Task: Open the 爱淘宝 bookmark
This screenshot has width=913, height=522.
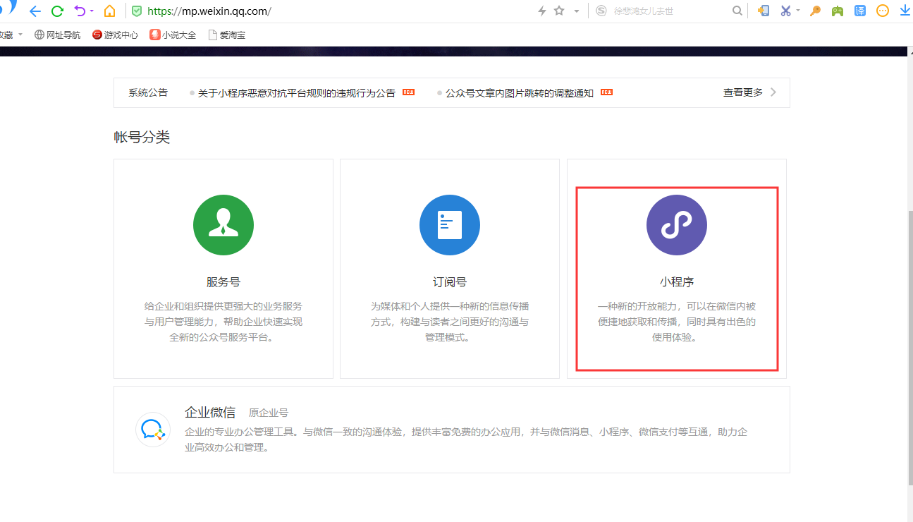Action: click(226, 35)
